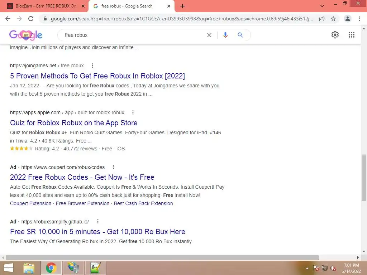Close the BloxEarn tab
367x275 pixels.
83,6
